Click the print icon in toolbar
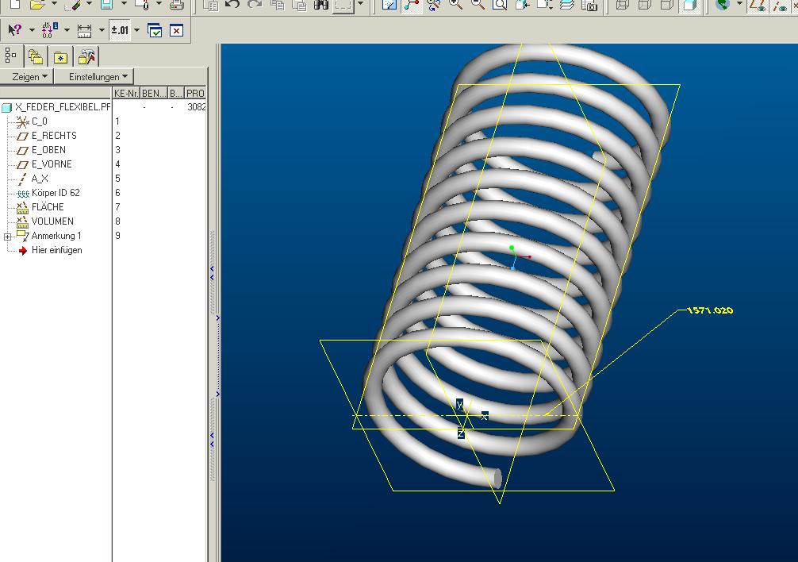The width and height of the screenshot is (798, 562). pos(176,5)
